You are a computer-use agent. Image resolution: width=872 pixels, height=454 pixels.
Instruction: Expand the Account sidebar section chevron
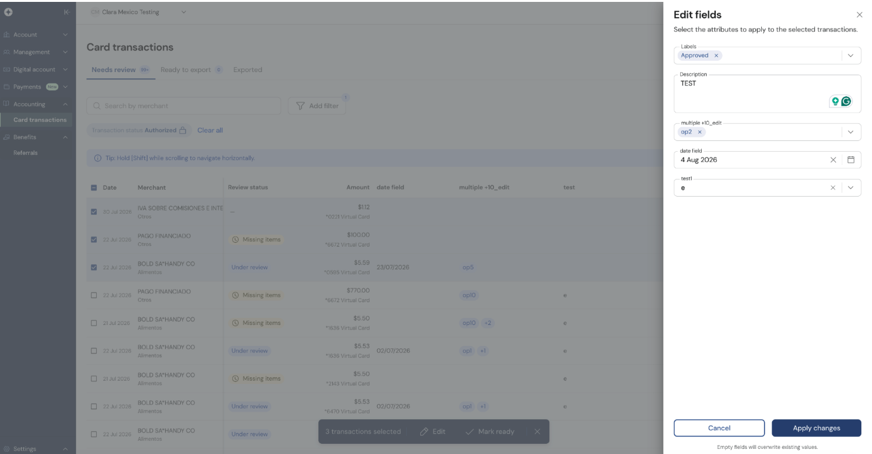coord(65,35)
